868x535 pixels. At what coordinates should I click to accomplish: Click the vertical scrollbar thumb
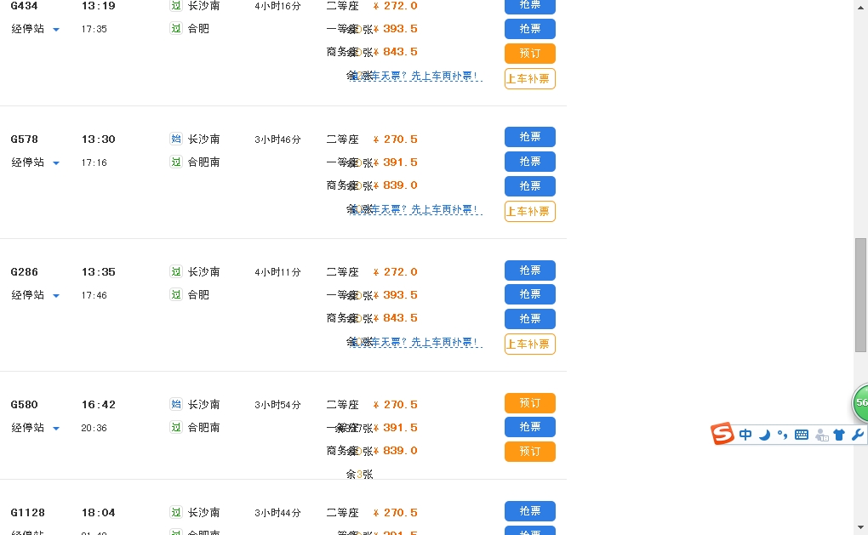tap(860, 294)
